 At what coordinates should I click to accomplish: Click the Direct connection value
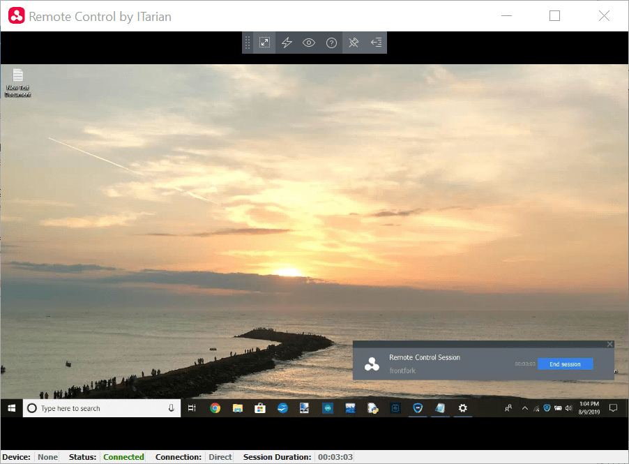click(x=220, y=457)
